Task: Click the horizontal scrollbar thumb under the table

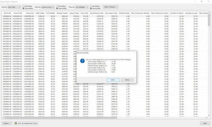Action: [60, 118]
